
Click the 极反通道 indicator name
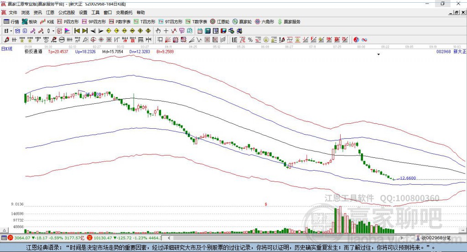point(33,51)
